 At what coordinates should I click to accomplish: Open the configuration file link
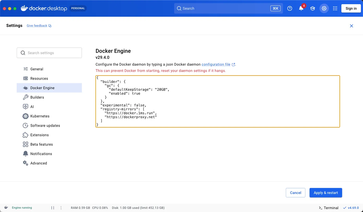pos(216,64)
